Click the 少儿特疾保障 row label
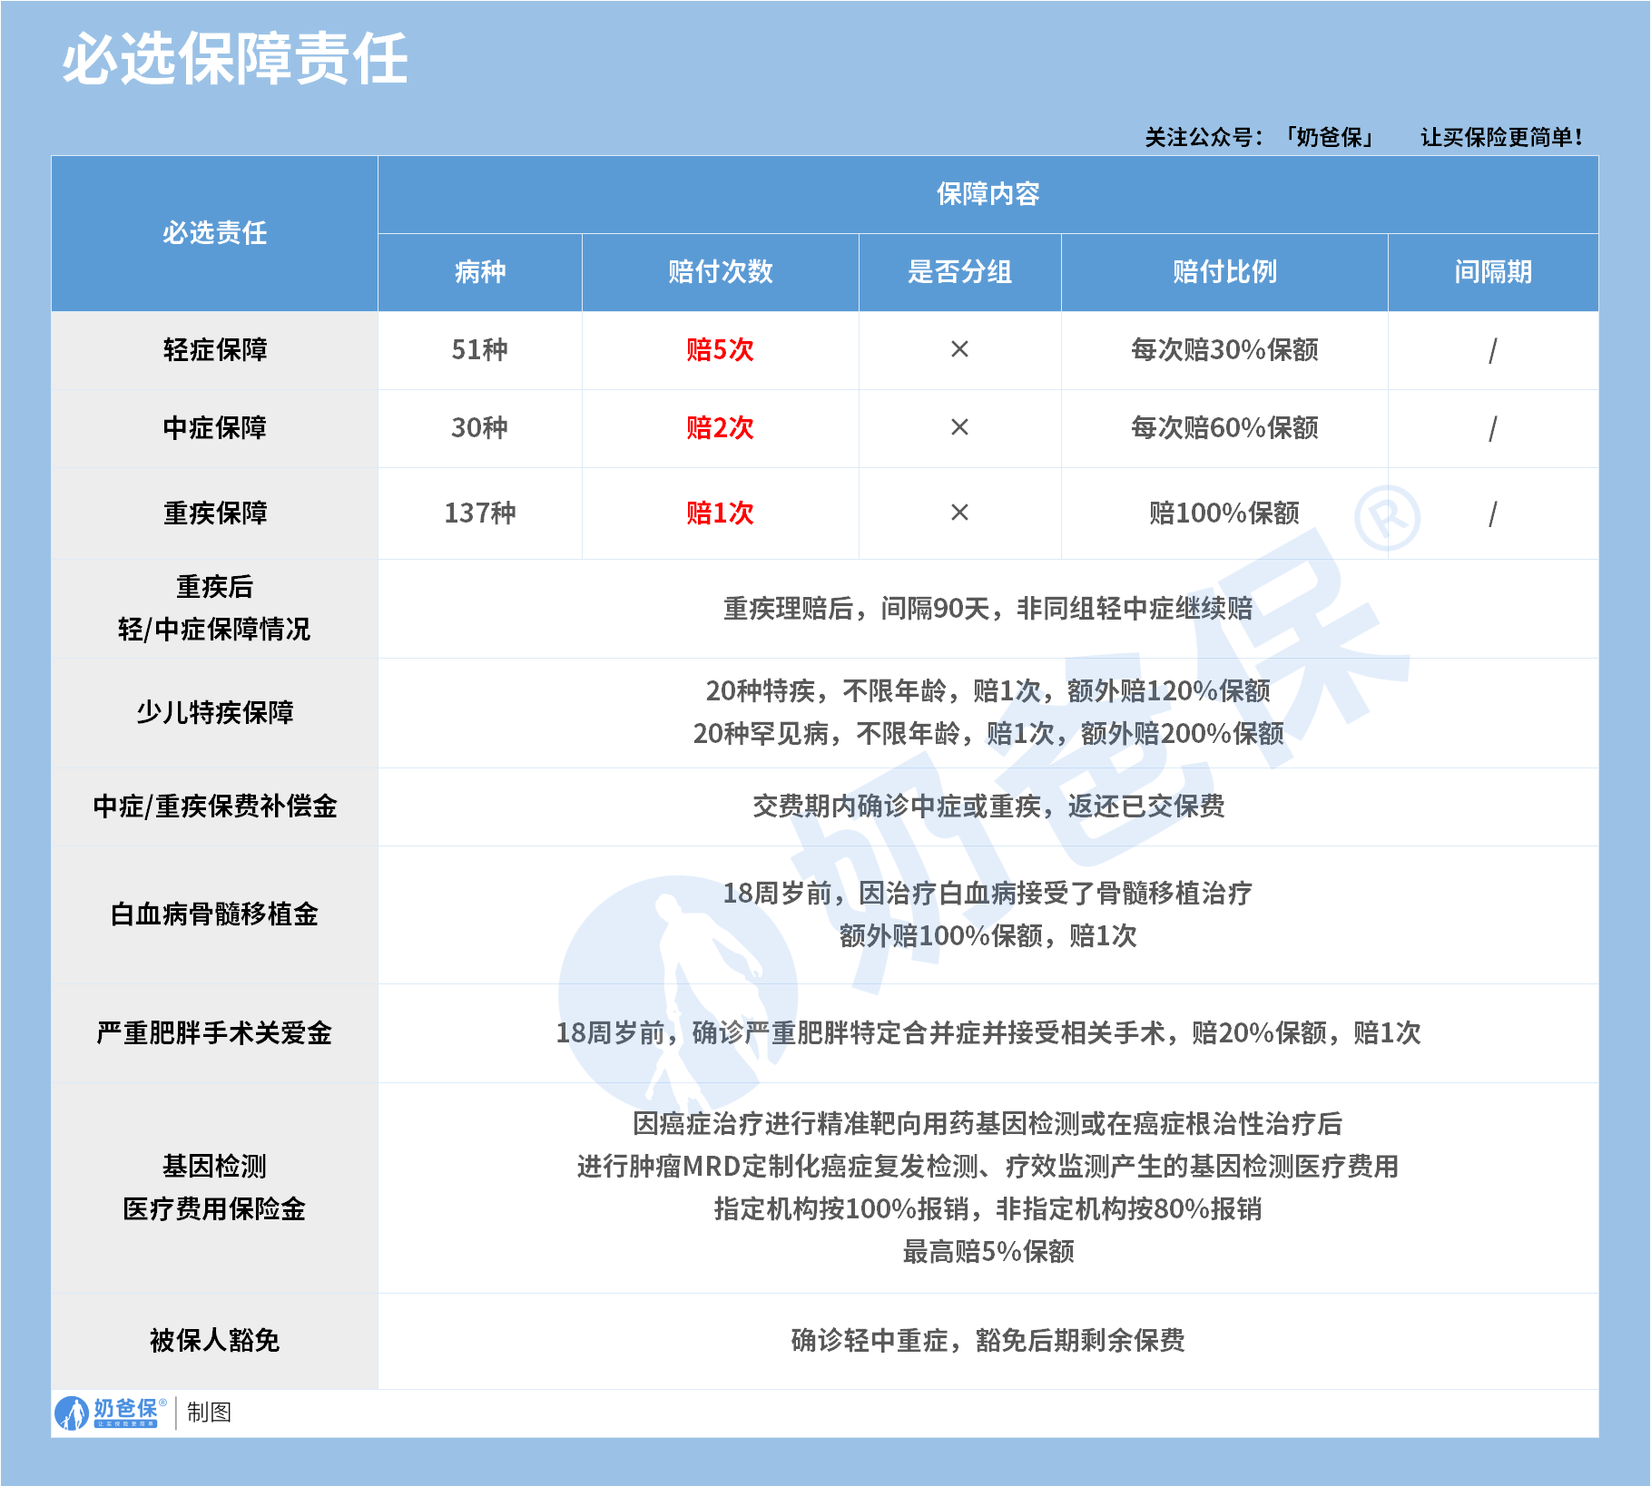Image resolution: width=1651 pixels, height=1486 pixels. pyautogui.click(x=215, y=712)
